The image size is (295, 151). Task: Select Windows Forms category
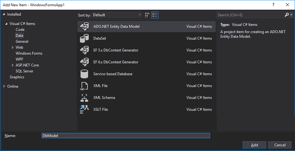29,53
